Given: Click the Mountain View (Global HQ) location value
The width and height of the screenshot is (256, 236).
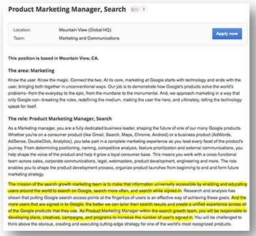Looking at the screenshot, I should 85,30.
